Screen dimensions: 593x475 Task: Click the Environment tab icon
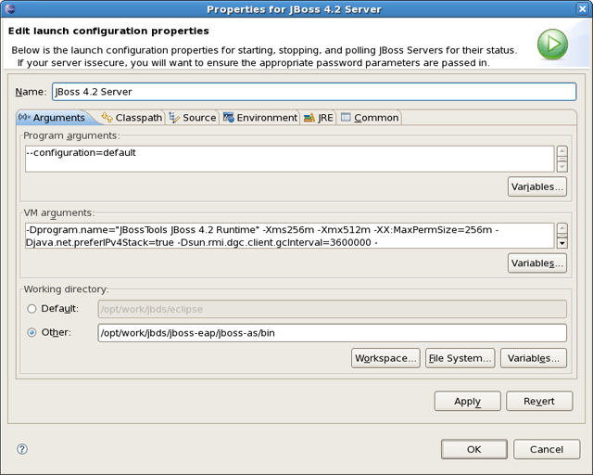[x=229, y=118]
